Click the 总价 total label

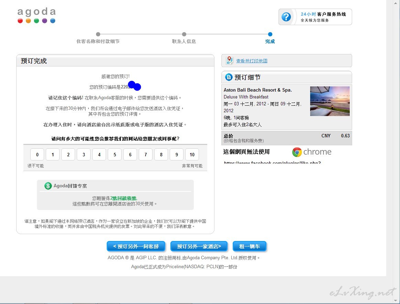[x=228, y=136]
